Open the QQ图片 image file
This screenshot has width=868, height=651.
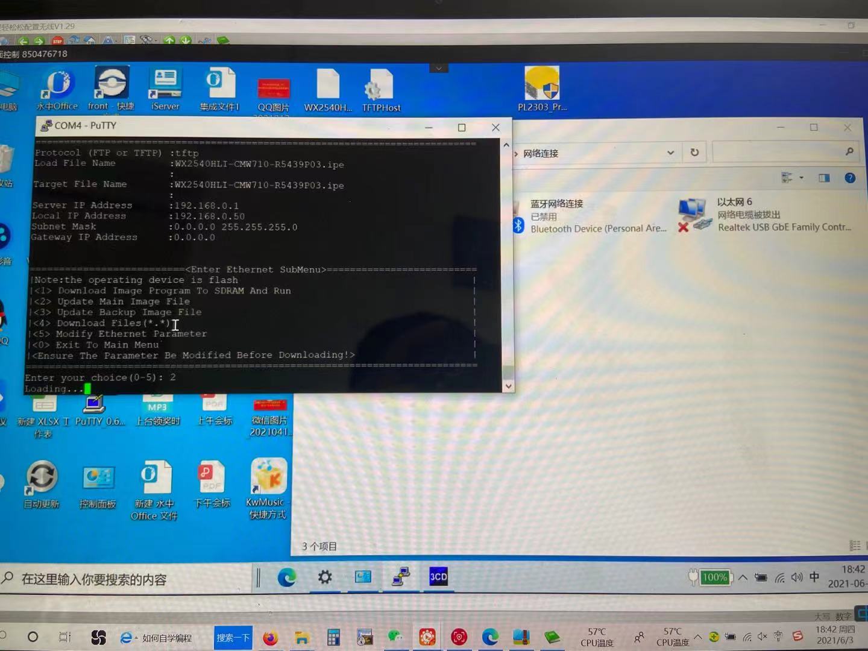274,94
